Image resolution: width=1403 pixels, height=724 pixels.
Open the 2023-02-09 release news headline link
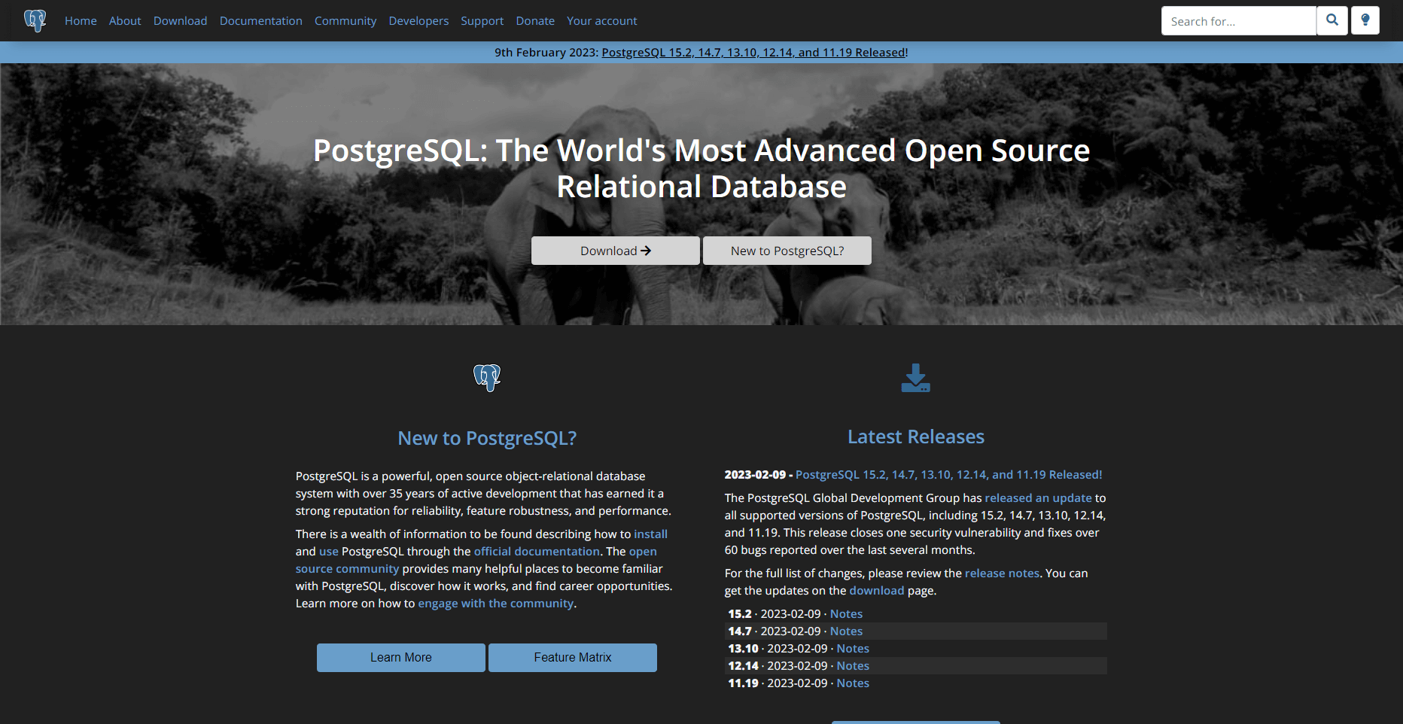point(948,475)
